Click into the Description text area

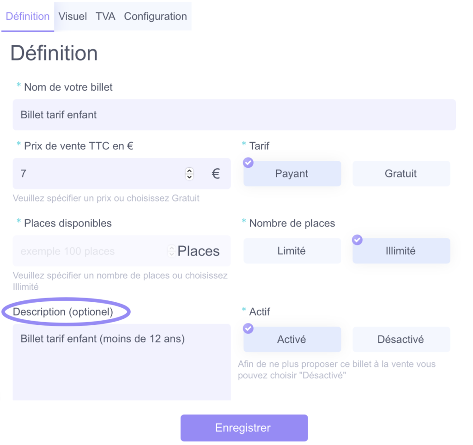click(121, 362)
